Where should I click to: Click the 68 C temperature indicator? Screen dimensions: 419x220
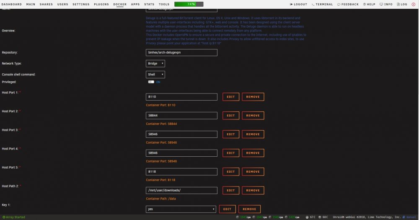pos(323,217)
